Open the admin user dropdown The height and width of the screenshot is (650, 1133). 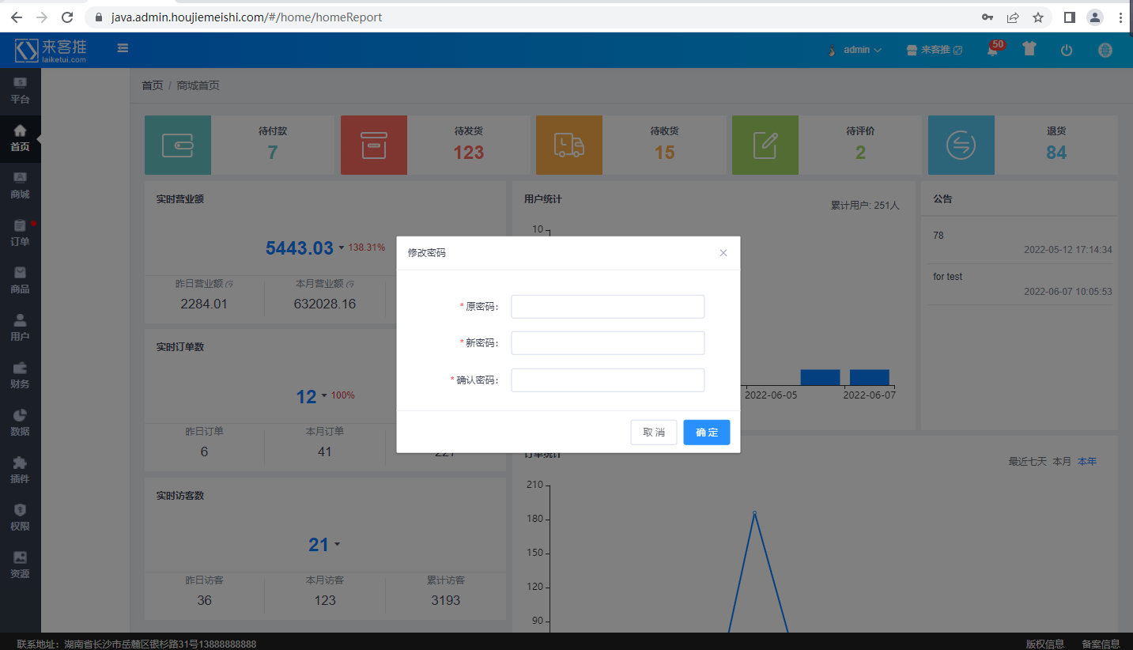[855, 50]
